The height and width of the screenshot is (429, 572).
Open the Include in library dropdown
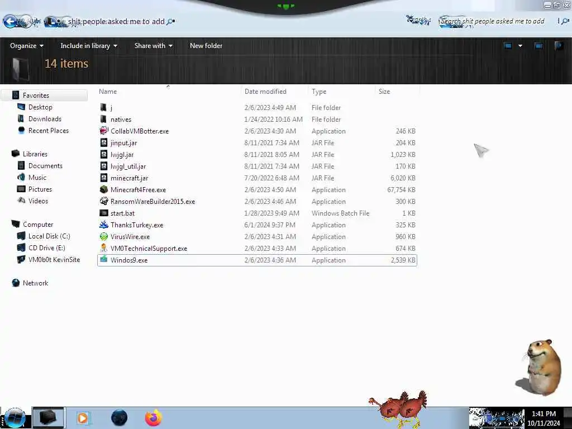pos(89,46)
